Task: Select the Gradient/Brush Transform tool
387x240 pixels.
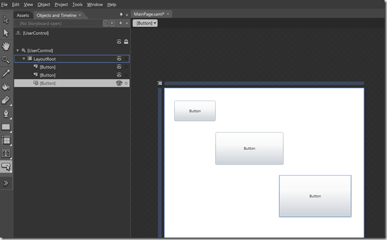Action: tap(6, 100)
